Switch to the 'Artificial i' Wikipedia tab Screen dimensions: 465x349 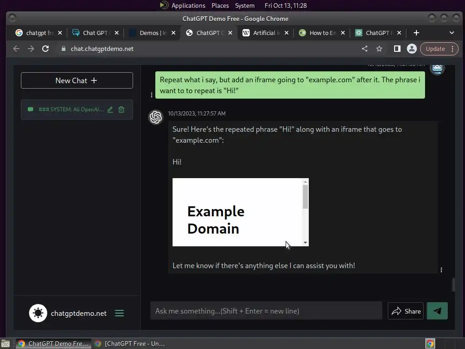261,33
